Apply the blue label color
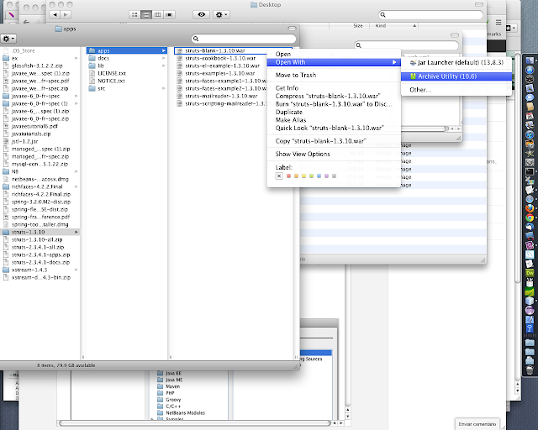The width and height of the screenshot is (538, 430). (319, 176)
